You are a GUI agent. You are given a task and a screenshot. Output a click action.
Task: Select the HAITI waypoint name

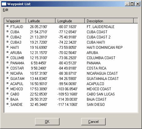15,48
